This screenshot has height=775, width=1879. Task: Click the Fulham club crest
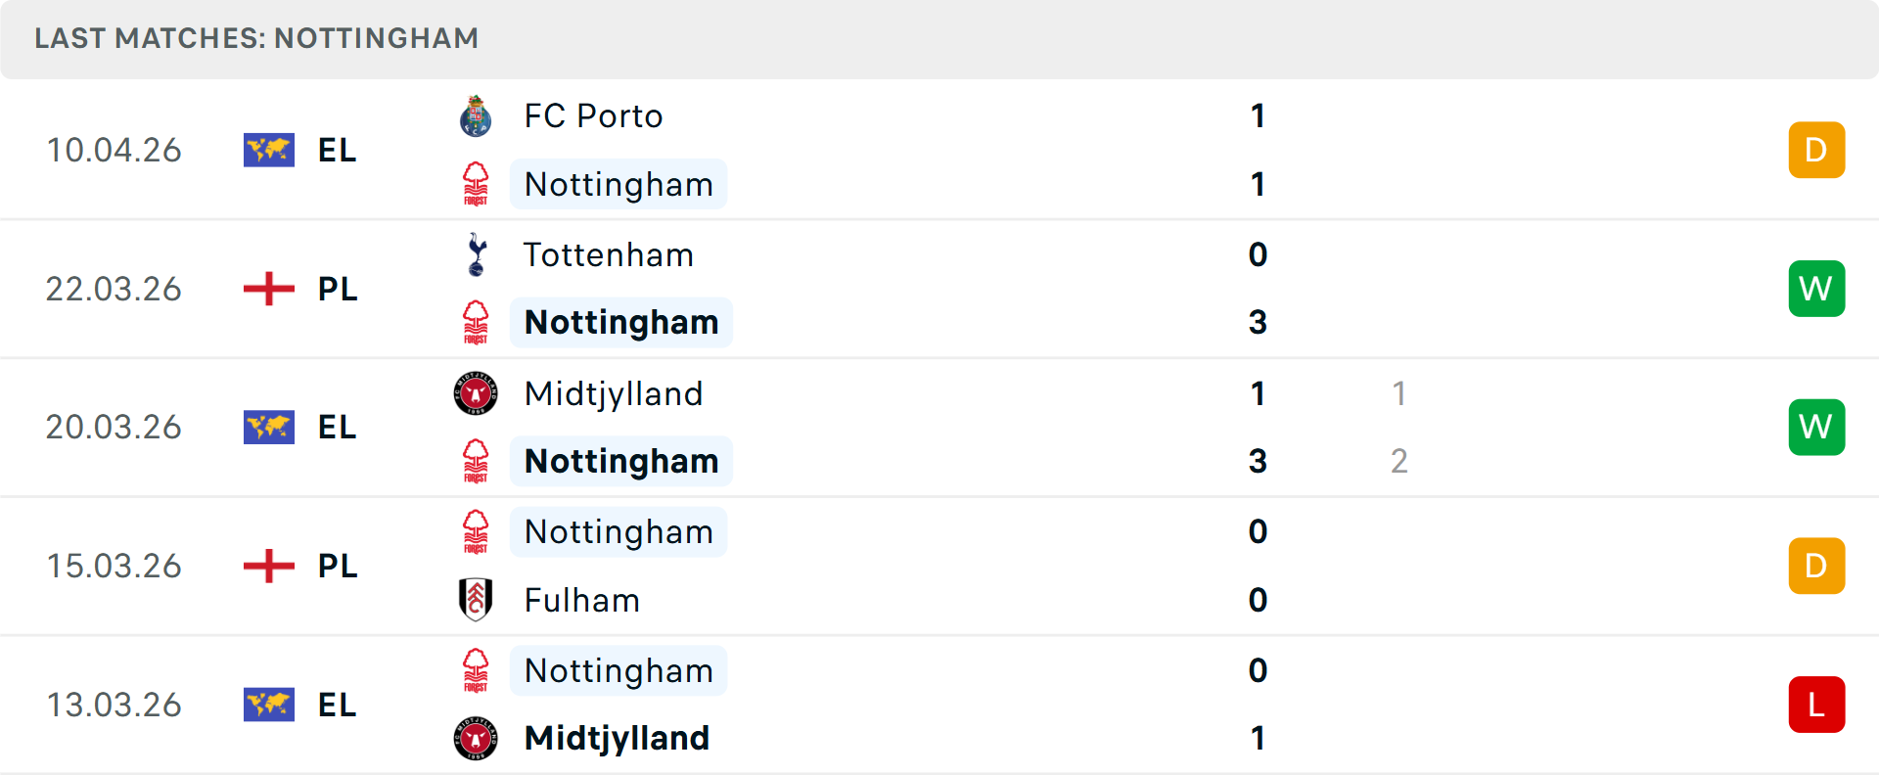pos(476,600)
